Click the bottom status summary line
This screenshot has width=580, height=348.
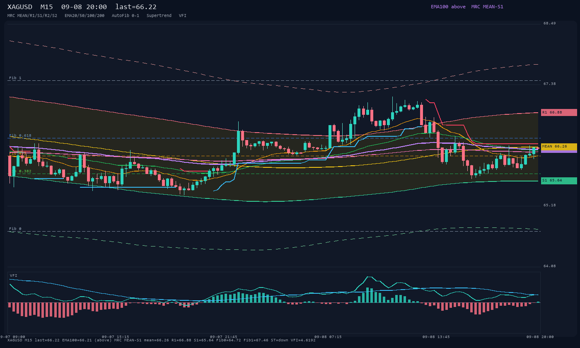tap(162, 340)
